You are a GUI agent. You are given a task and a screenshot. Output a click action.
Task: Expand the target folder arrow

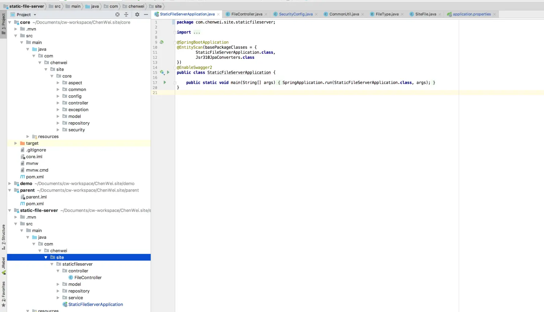pyautogui.click(x=16, y=143)
